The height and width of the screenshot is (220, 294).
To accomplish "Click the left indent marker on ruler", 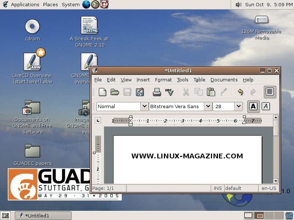I will pyautogui.click(x=131, y=121).
